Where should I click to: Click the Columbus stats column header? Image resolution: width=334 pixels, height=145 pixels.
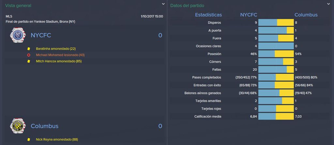(306, 15)
